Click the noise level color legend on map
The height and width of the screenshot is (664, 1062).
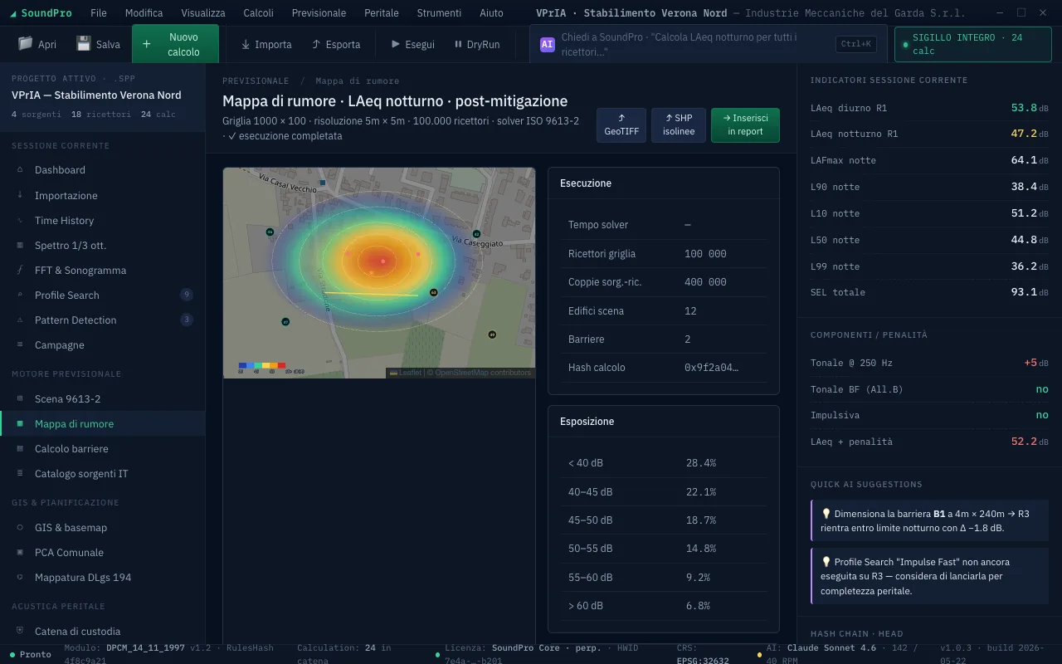pos(262,366)
